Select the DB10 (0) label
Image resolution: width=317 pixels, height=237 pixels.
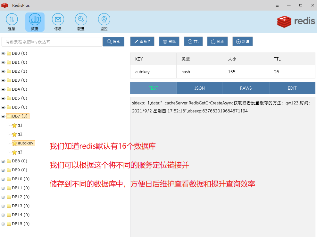click(21, 179)
